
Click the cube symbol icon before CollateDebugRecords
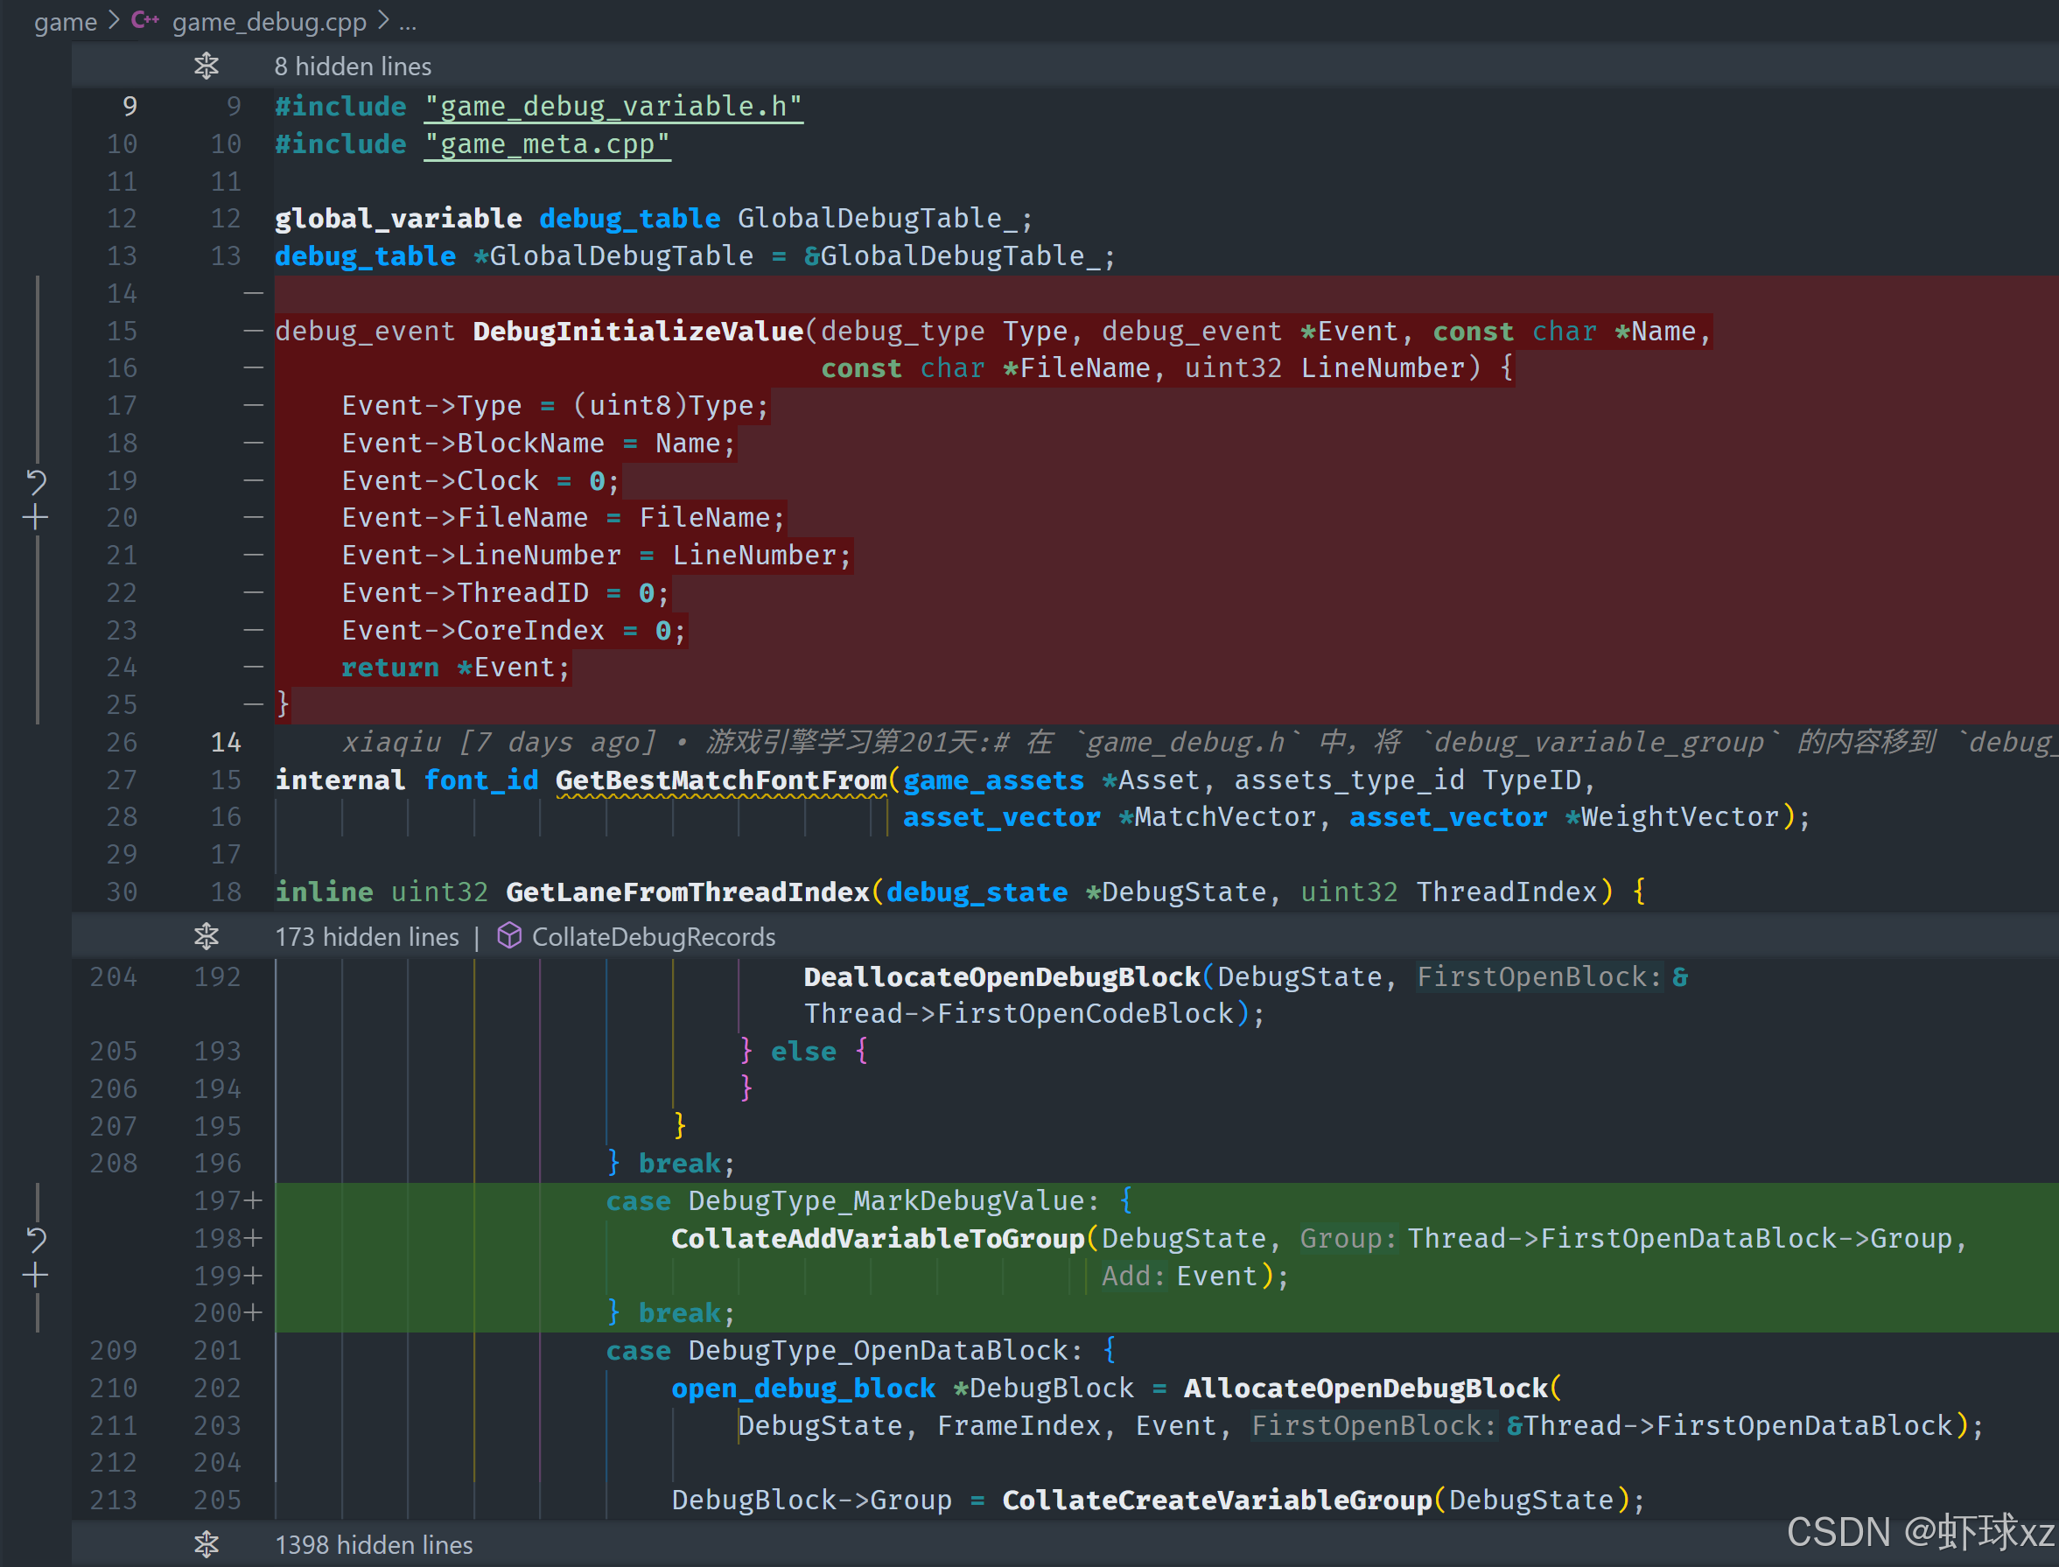[508, 935]
